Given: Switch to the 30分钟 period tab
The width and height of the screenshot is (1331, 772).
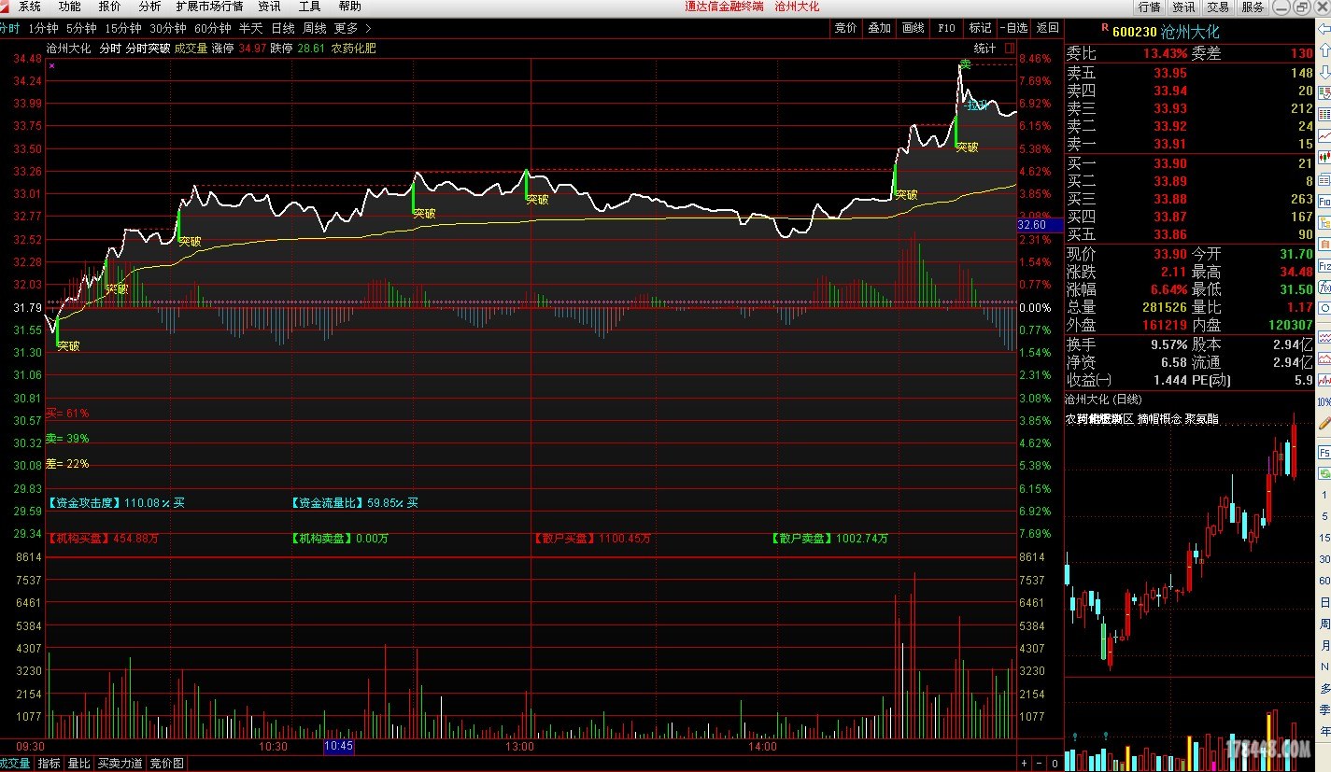Looking at the screenshot, I should pyautogui.click(x=167, y=28).
